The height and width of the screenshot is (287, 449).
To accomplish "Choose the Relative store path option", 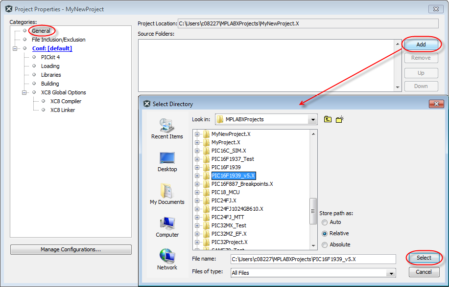I will coord(325,233).
